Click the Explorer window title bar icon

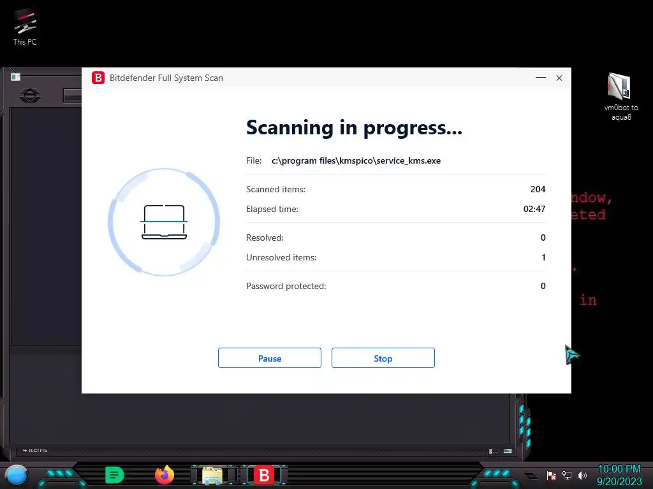(x=15, y=77)
